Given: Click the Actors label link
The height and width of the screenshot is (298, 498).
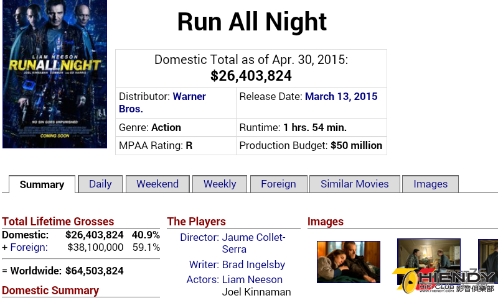Looking at the screenshot, I should [x=202, y=280].
